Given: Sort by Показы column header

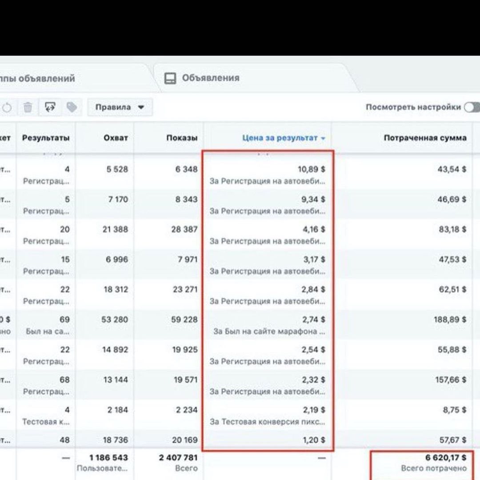Looking at the screenshot, I should click(x=182, y=138).
